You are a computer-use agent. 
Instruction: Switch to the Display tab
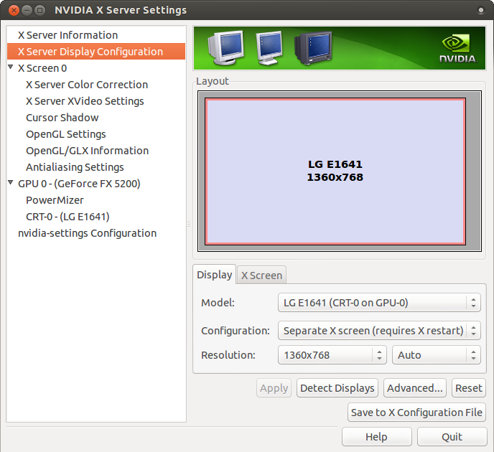(214, 275)
